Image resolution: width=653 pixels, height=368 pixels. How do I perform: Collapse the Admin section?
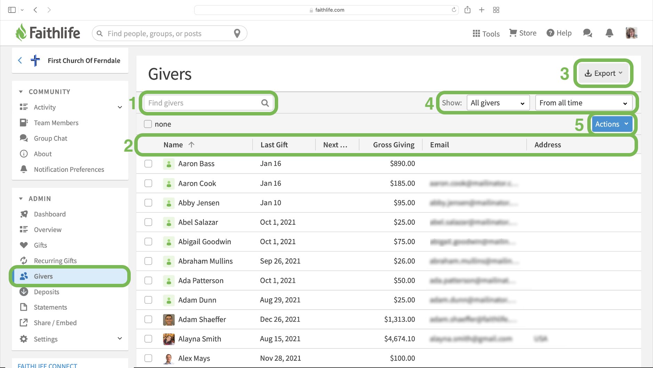tap(21, 199)
